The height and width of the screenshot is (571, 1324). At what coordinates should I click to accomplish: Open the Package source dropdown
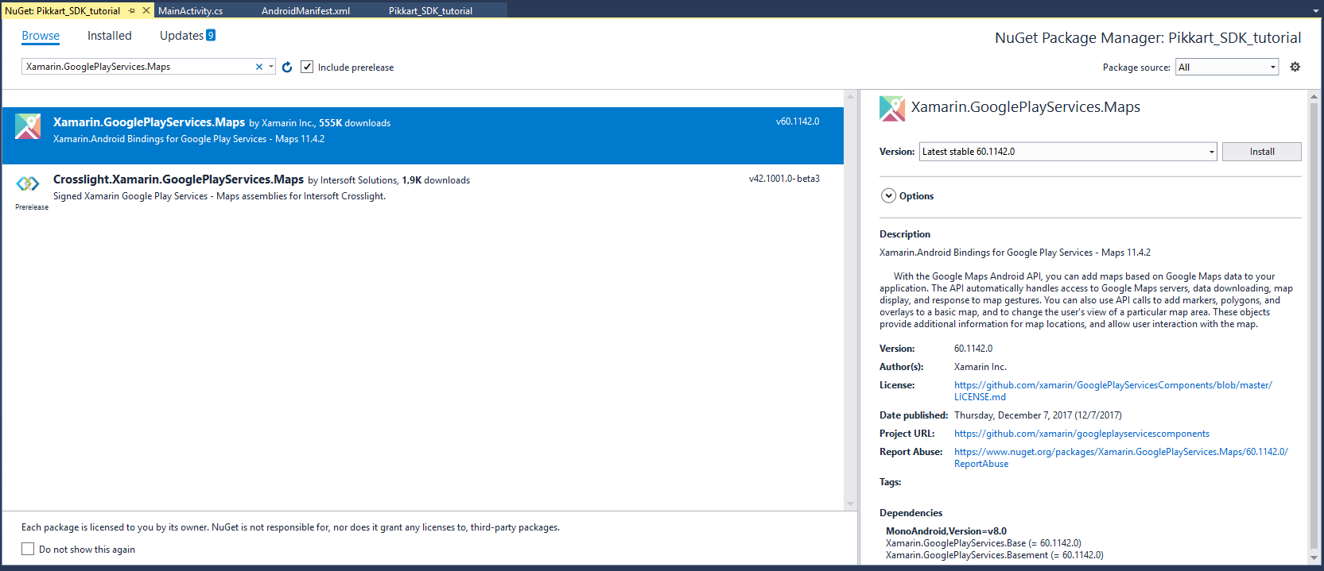[1227, 68]
